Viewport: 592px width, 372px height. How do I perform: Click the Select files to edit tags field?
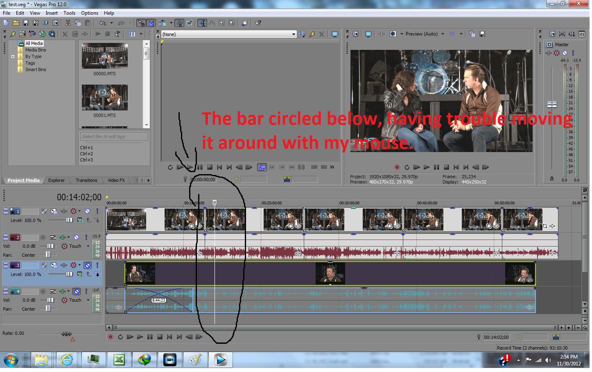click(x=114, y=137)
